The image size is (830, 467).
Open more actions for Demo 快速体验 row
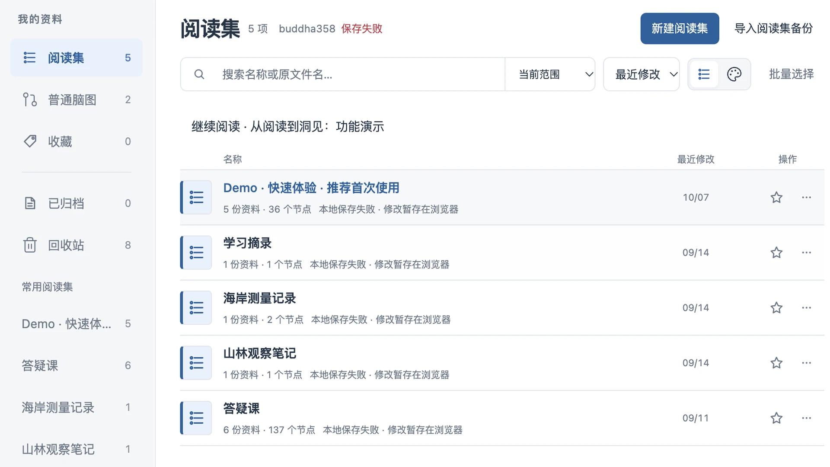806,197
